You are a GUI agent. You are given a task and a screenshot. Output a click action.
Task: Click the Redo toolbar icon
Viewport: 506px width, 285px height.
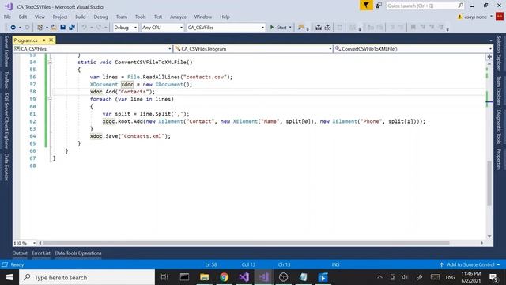tap(98, 28)
